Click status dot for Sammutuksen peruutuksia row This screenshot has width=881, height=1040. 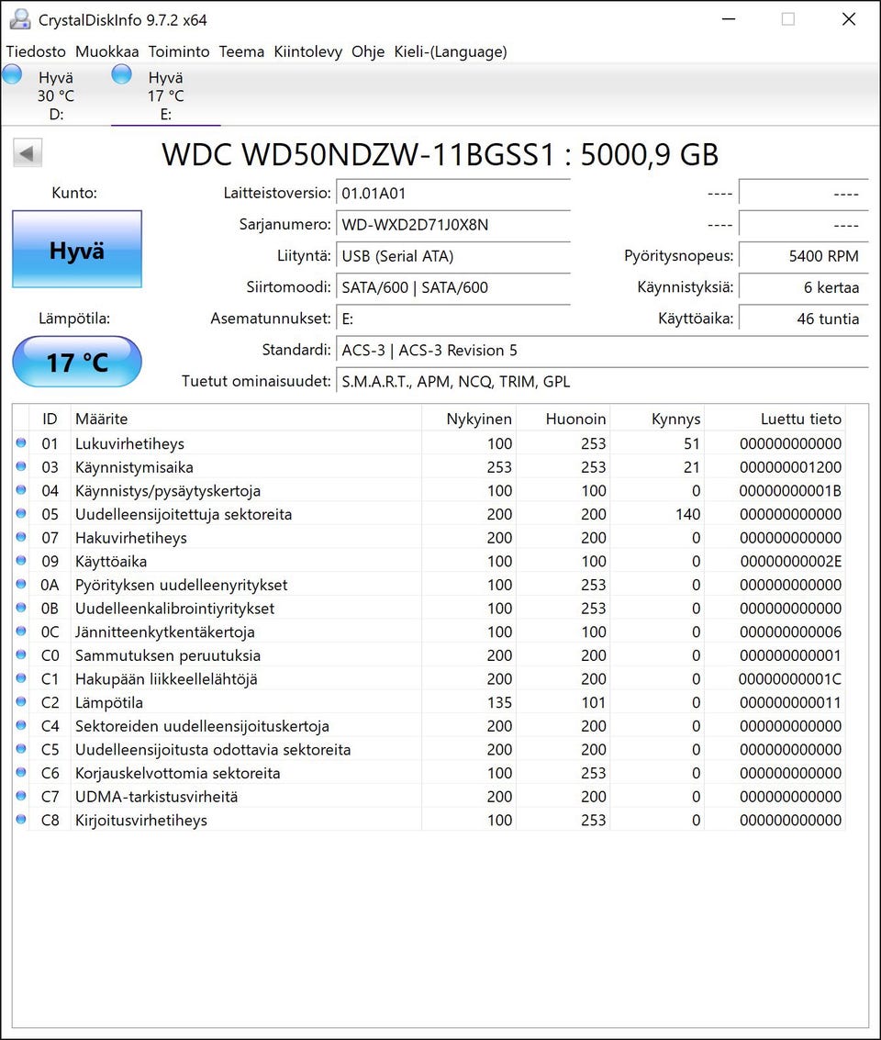[x=21, y=654]
